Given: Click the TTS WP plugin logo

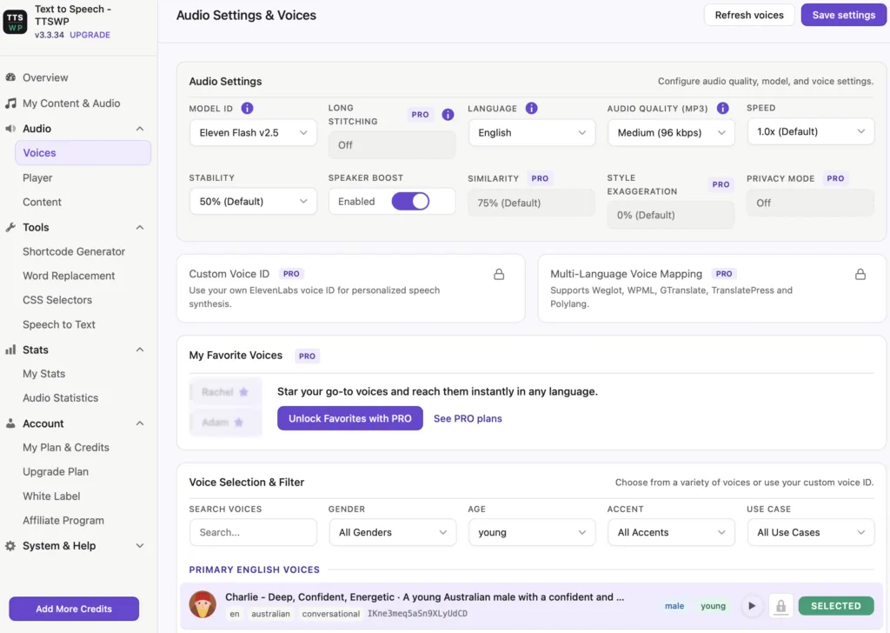Looking at the screenshot, I should (15, 22).
